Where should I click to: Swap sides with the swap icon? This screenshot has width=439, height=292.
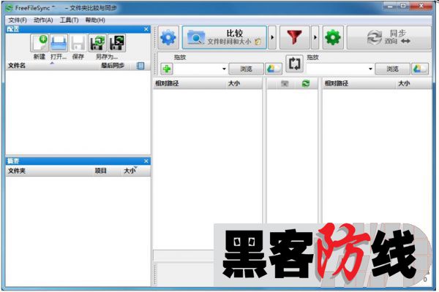pos(294,64)
